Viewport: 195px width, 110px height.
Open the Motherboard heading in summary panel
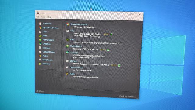(76, 46)
